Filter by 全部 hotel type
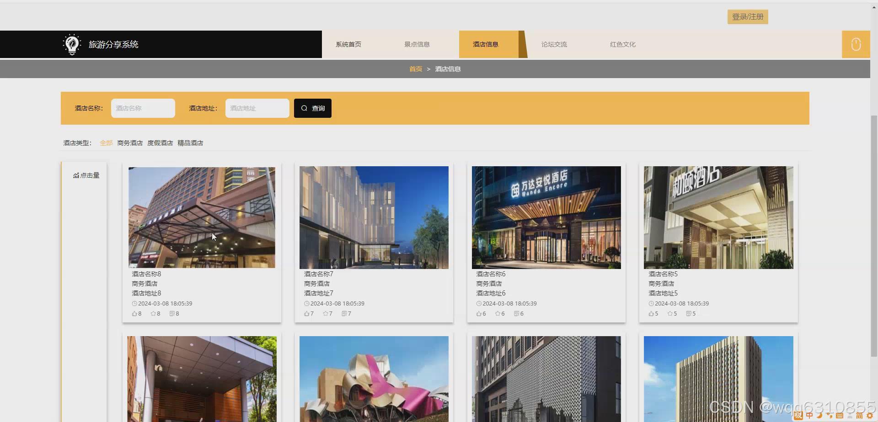Image resolution: width=878 pixels, height=422 pixels. click(106, 143)
